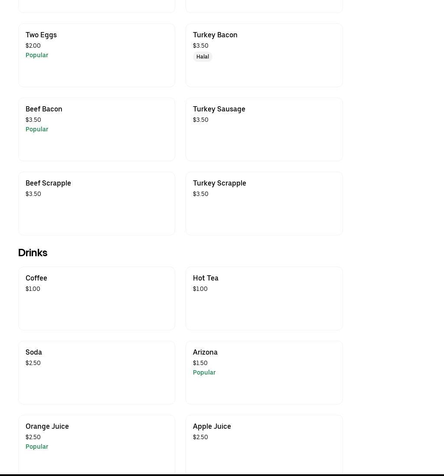This screenshot has height=476, width=444.
Task: Choose Coffee from Drinks
Action: (x=97, y=298)
